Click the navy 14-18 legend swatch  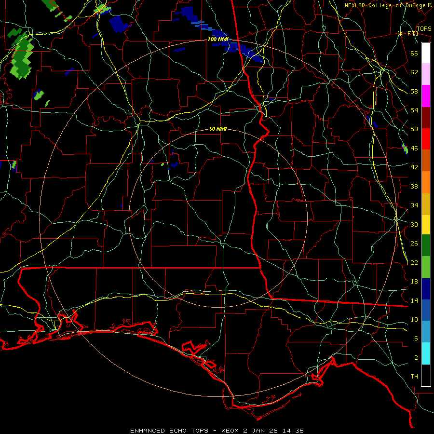pos(426,289)
